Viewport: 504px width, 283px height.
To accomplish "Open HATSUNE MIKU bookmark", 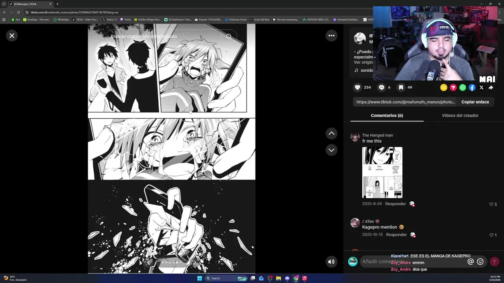I will click(316, 20).
